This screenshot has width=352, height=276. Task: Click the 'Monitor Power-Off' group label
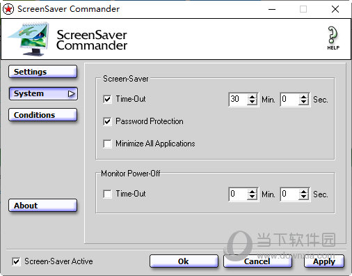coord(131,174)
